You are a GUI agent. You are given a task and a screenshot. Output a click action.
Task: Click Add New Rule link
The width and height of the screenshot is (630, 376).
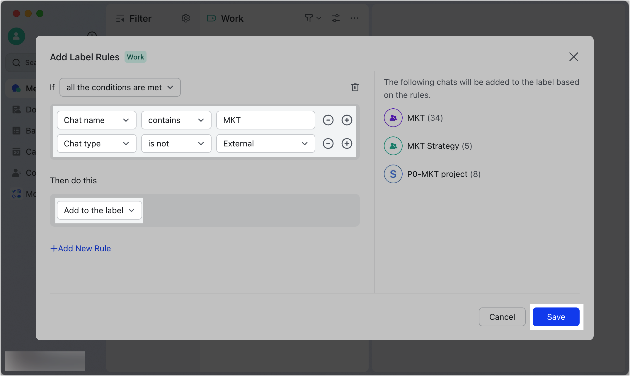[x=81, y=248]
